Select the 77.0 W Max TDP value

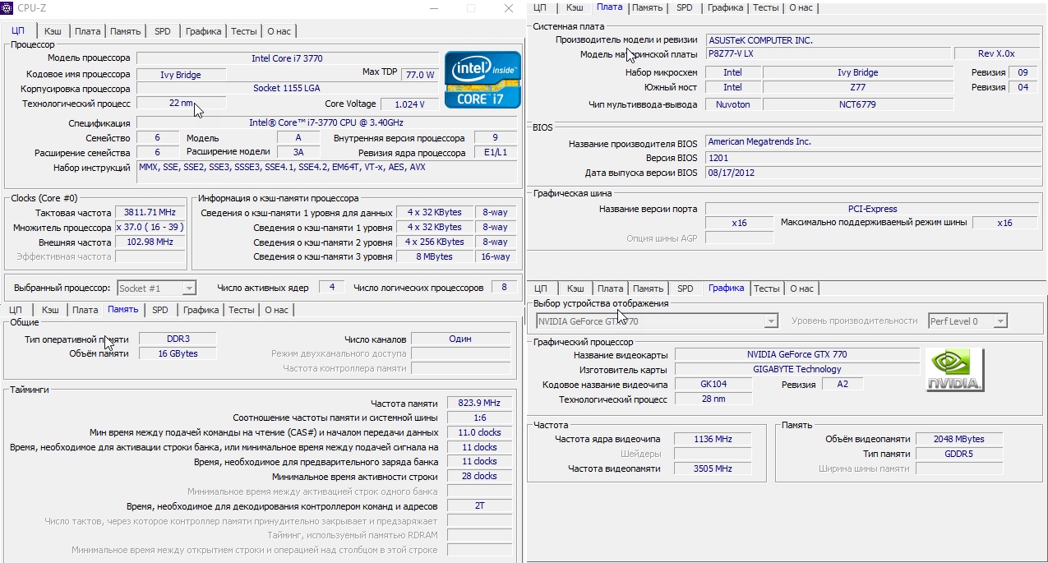(x=419, y=74)
